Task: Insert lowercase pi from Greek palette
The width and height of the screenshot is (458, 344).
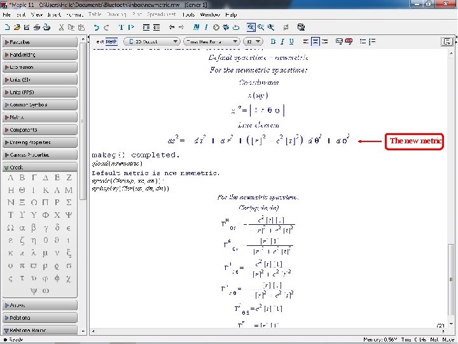Action: pyautogui.click(x=22, y=266)
